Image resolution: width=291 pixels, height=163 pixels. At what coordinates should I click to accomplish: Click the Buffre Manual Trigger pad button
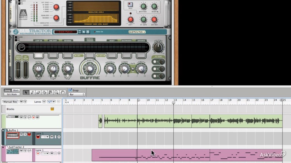(x=90, y=56)
